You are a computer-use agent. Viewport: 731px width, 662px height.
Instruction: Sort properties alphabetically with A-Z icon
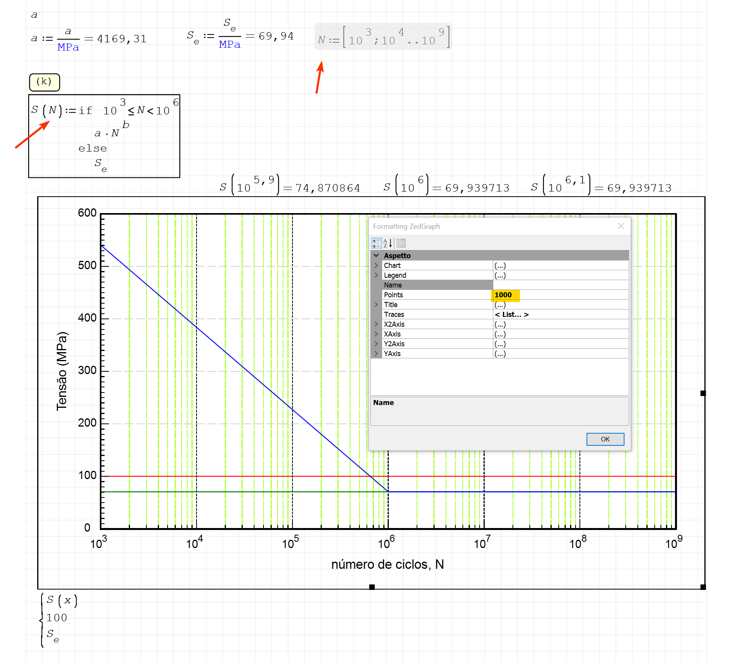(388, 243)
